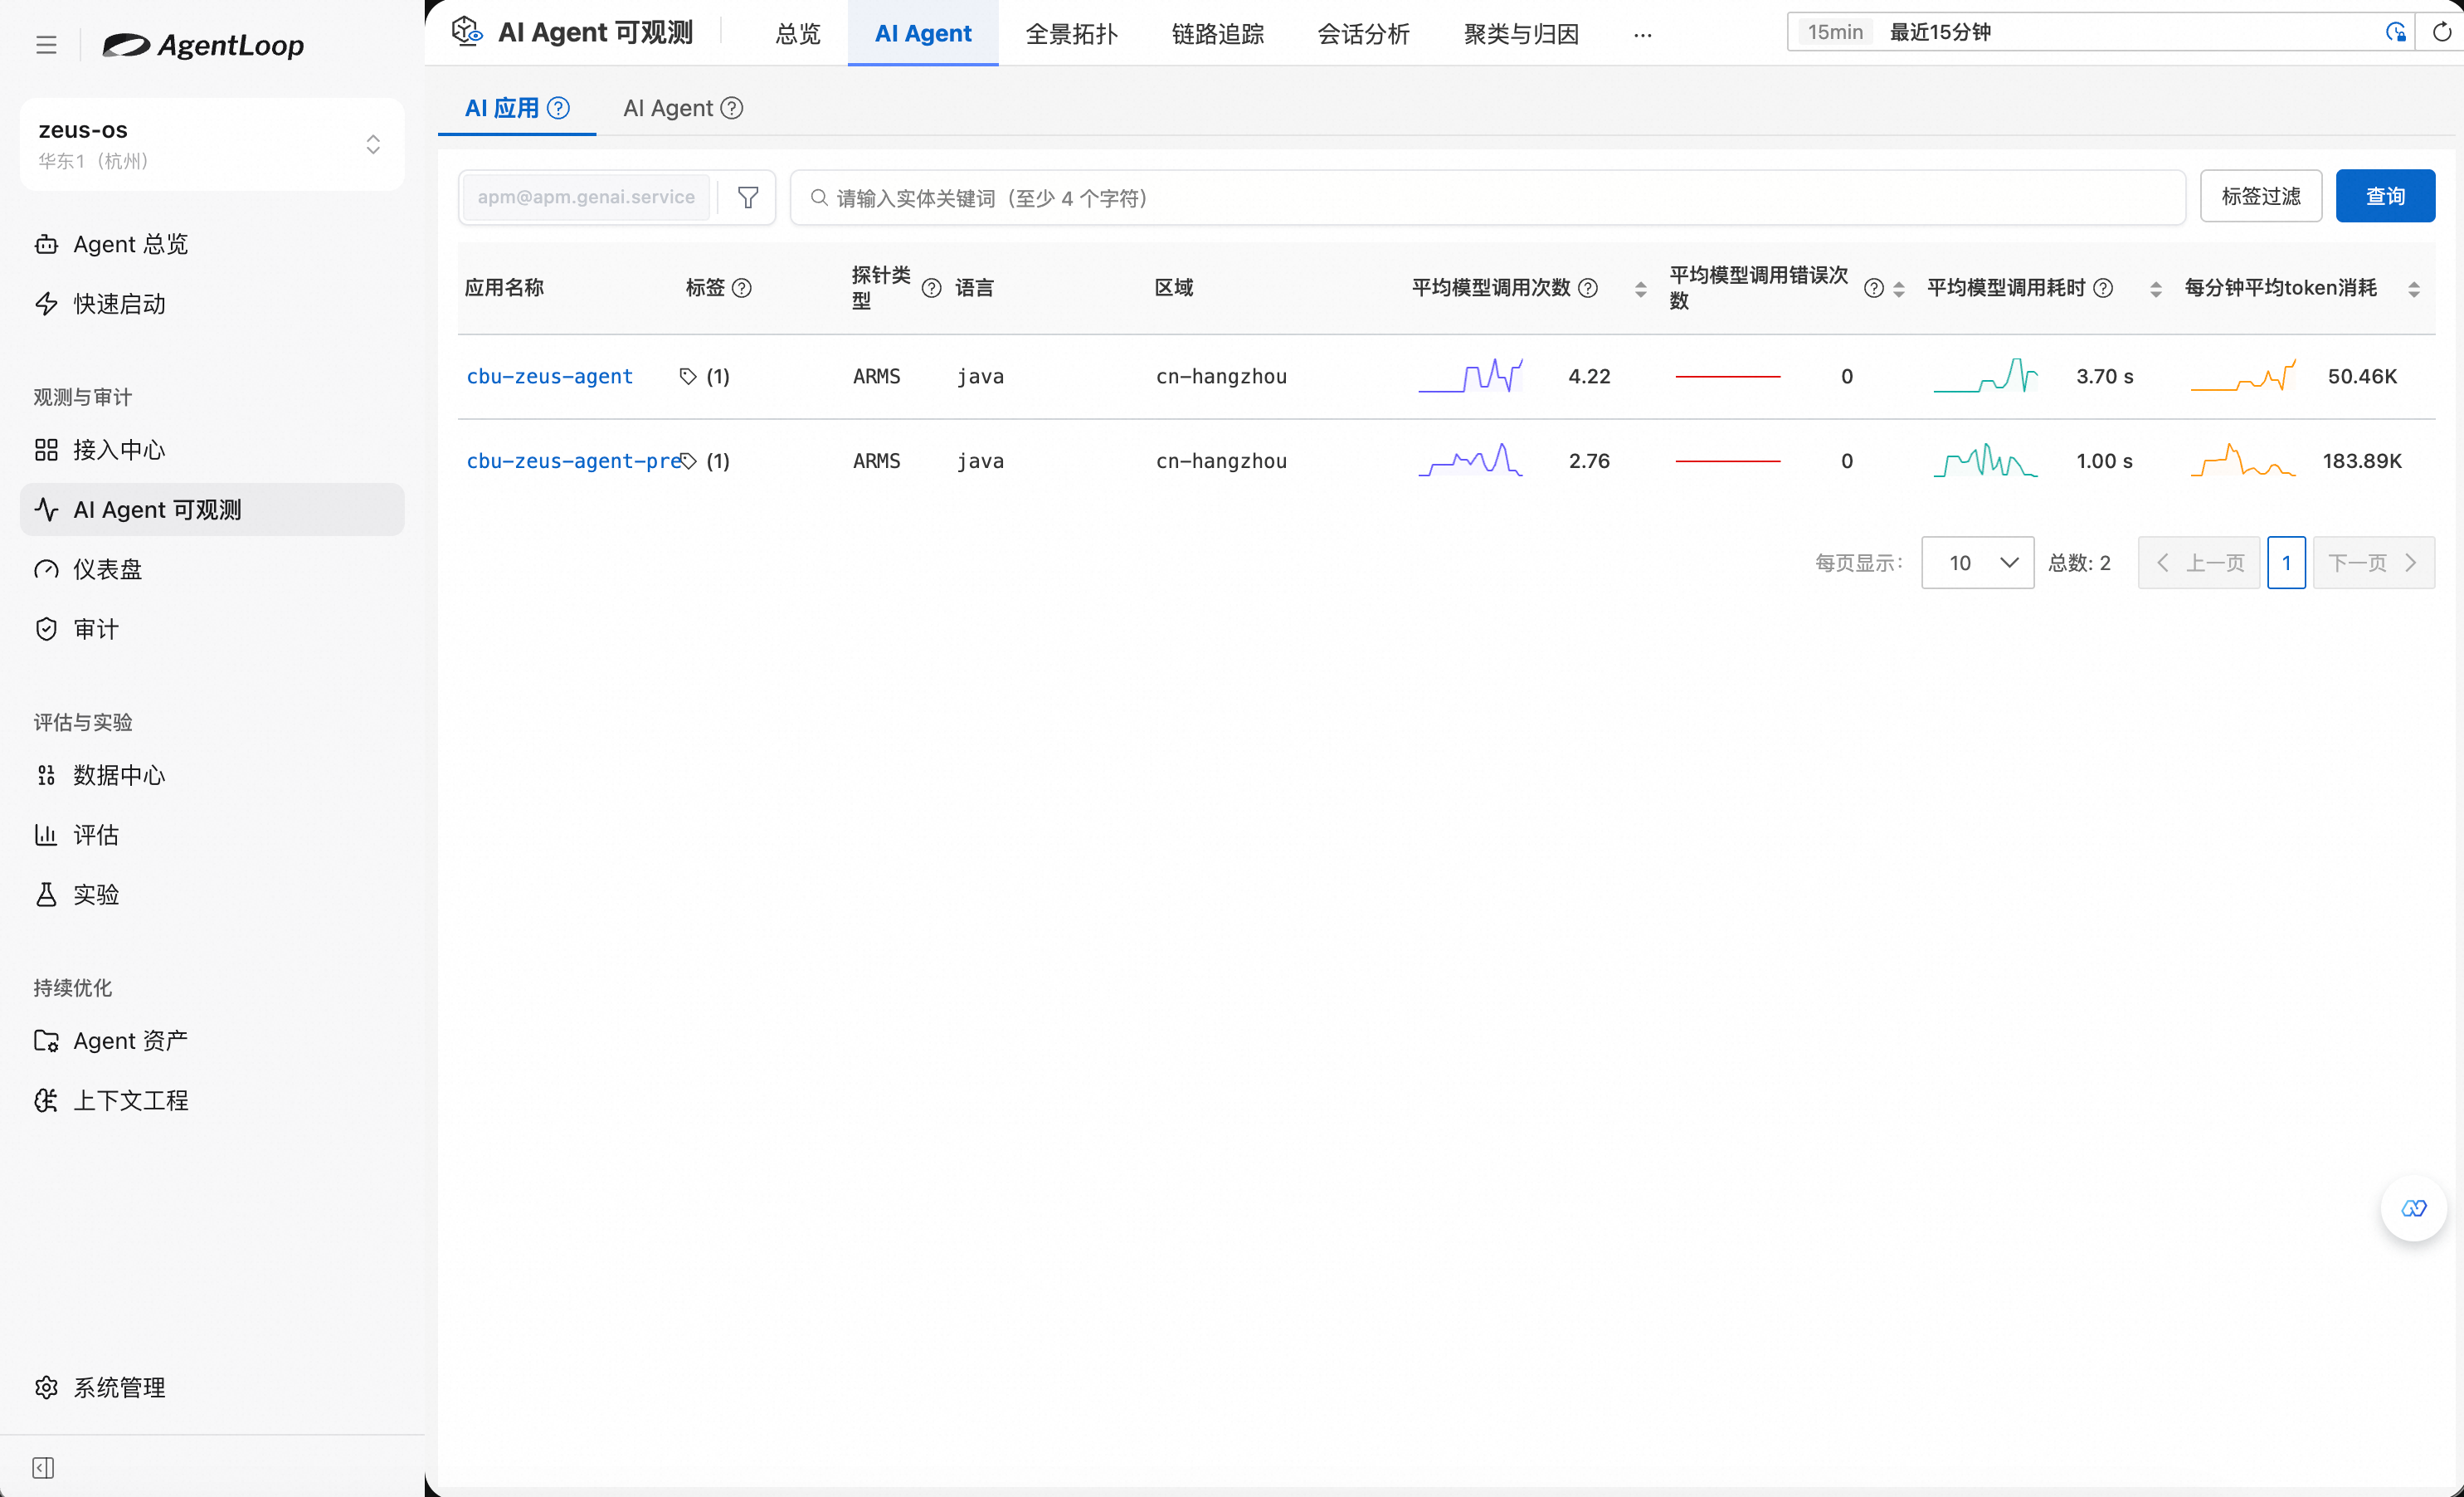
Task: Open 上下文工程 in the sidebar
Action: click(212, 1100)
